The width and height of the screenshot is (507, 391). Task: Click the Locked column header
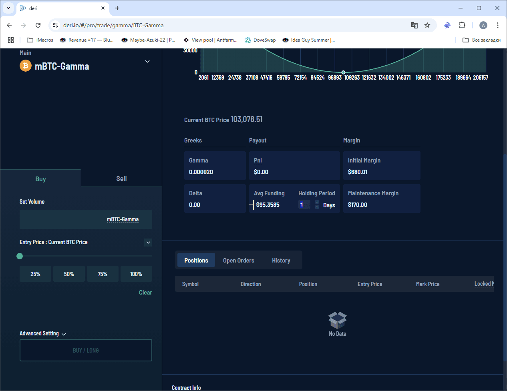coord(484,284)
